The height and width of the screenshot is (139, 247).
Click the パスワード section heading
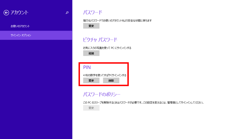tap(93, 12)
